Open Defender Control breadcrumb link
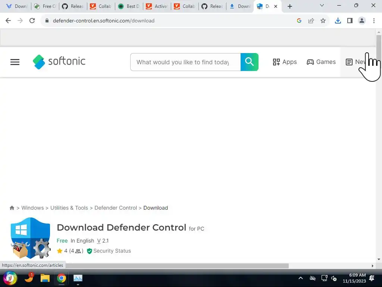 pos(116,208)
